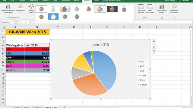Select row 12 header
Image resolution: width=193 pixels, height=108 pixels.
[3, 79]
